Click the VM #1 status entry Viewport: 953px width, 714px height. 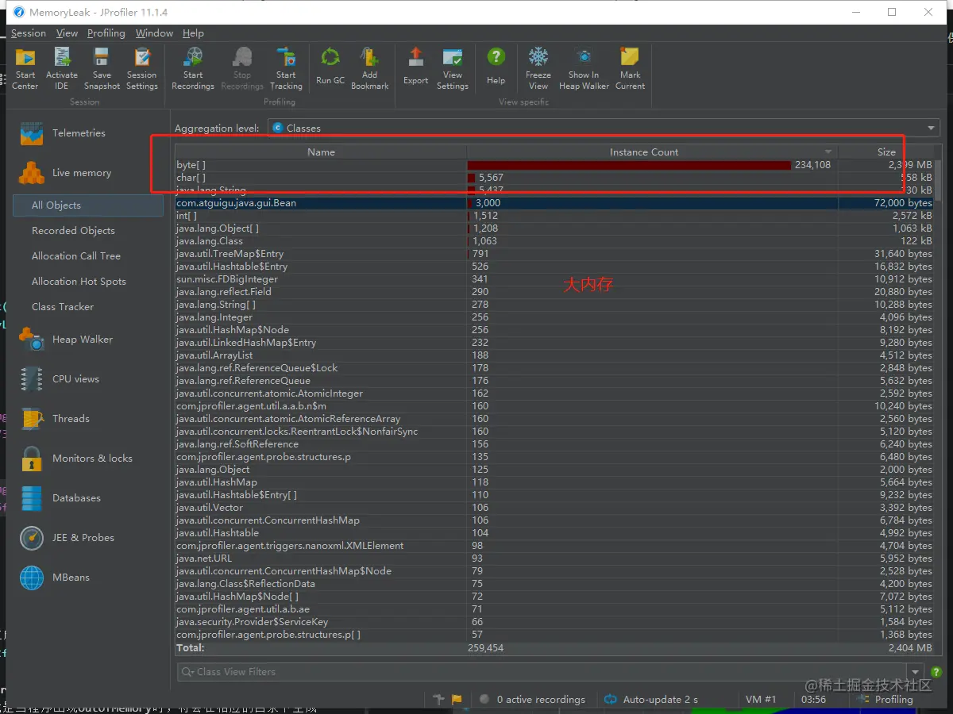pyautogui.click(x=761, y=700)
